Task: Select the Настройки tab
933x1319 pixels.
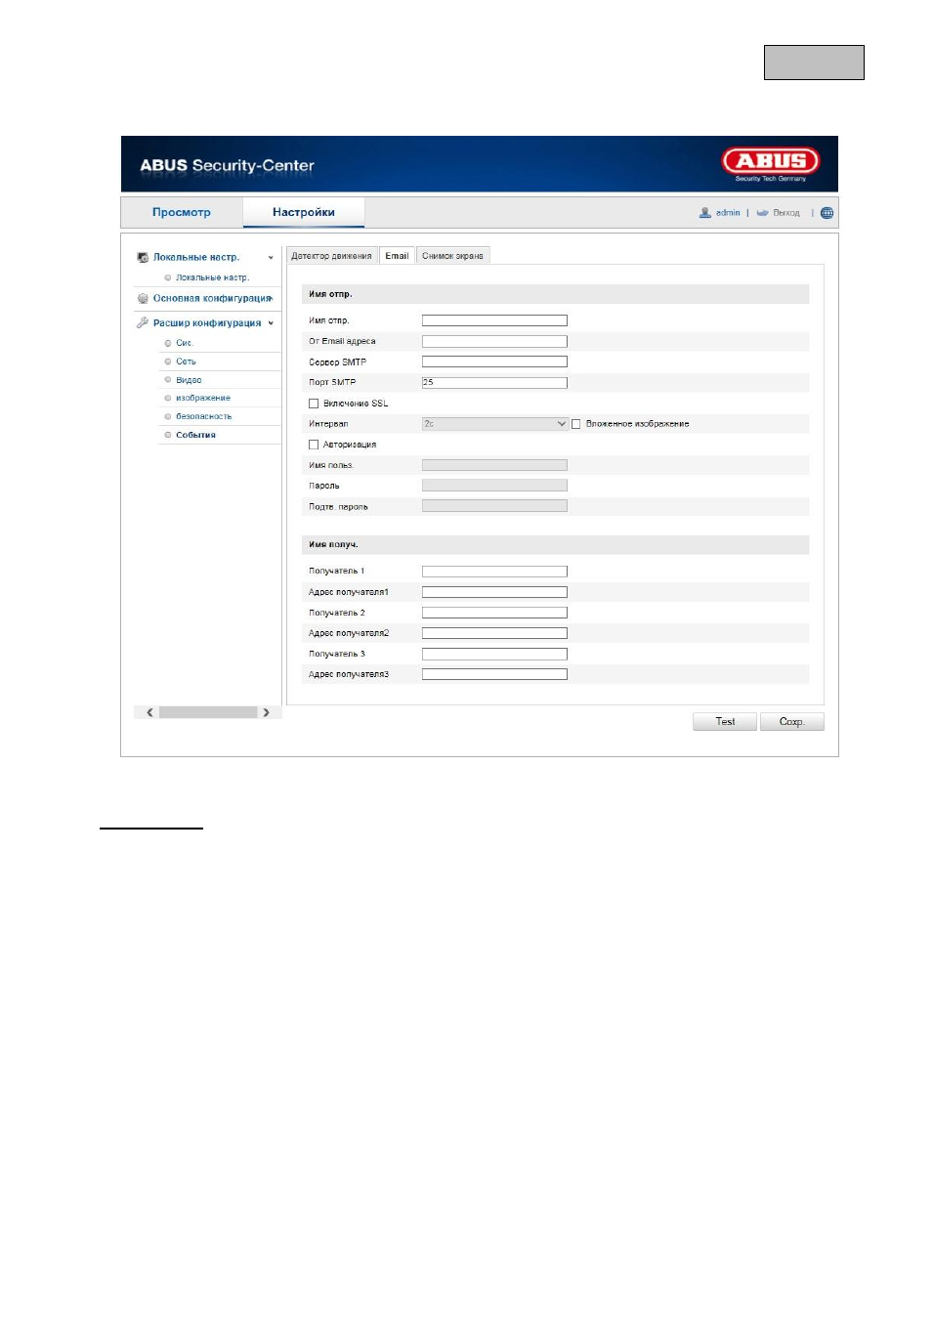Action: pyautogui.click(x=304, y=212)
